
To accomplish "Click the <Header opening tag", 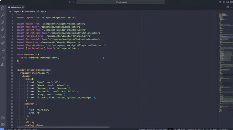I will pos(26,76).
